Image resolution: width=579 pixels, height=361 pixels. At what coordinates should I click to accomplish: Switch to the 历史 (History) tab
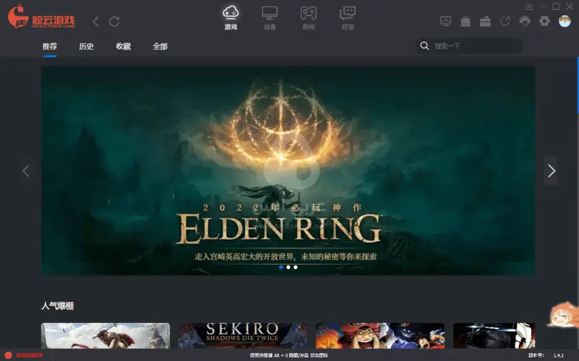click(x=86, y=46)
